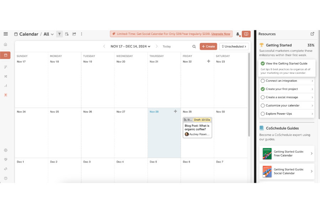
Task: Toggle the Resources book panel button
Action: click(x=246, y=34)
